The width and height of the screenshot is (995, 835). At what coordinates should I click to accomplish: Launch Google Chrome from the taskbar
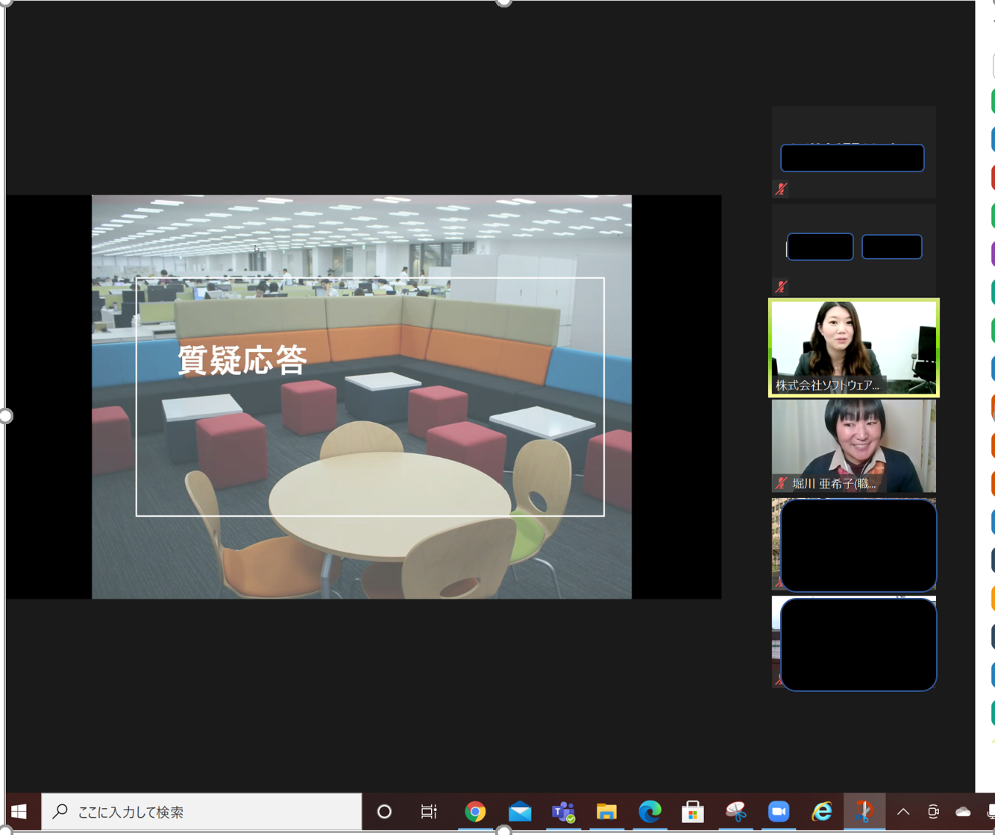point(475,811)
